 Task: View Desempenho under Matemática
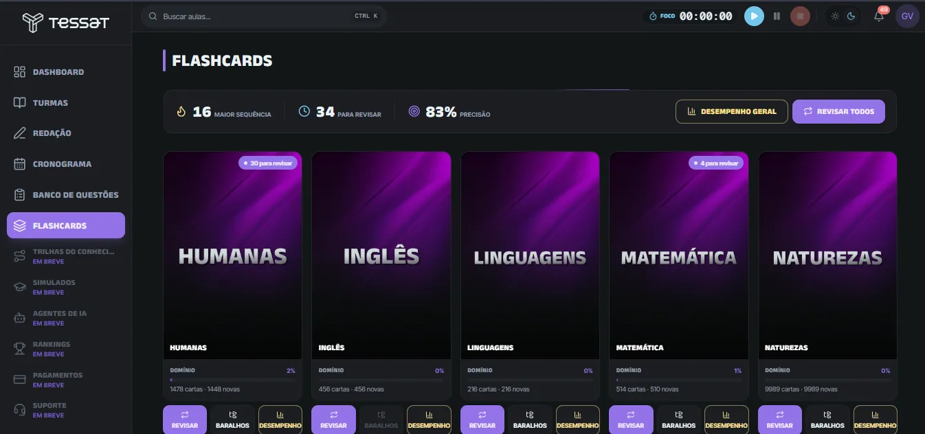726,420
